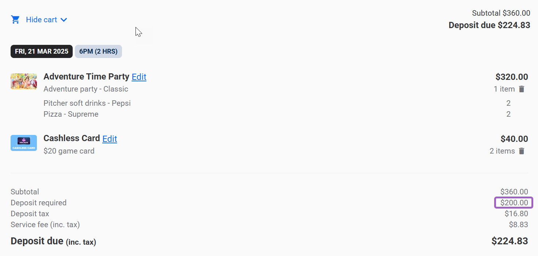
Task: Click the shopping cart icon
Action: pos(15,20)
